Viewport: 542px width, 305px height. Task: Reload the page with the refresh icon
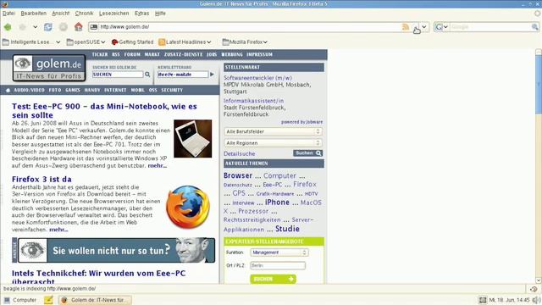click(x=48, y=26)
